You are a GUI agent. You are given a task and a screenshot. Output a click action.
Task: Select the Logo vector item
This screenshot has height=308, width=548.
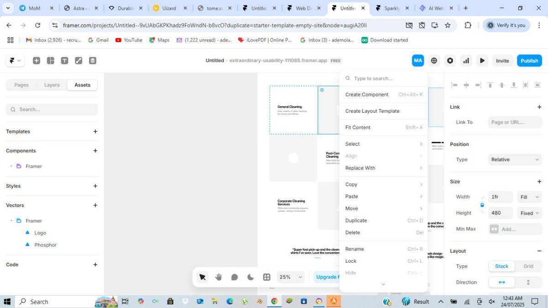click(x=40, y=233)
